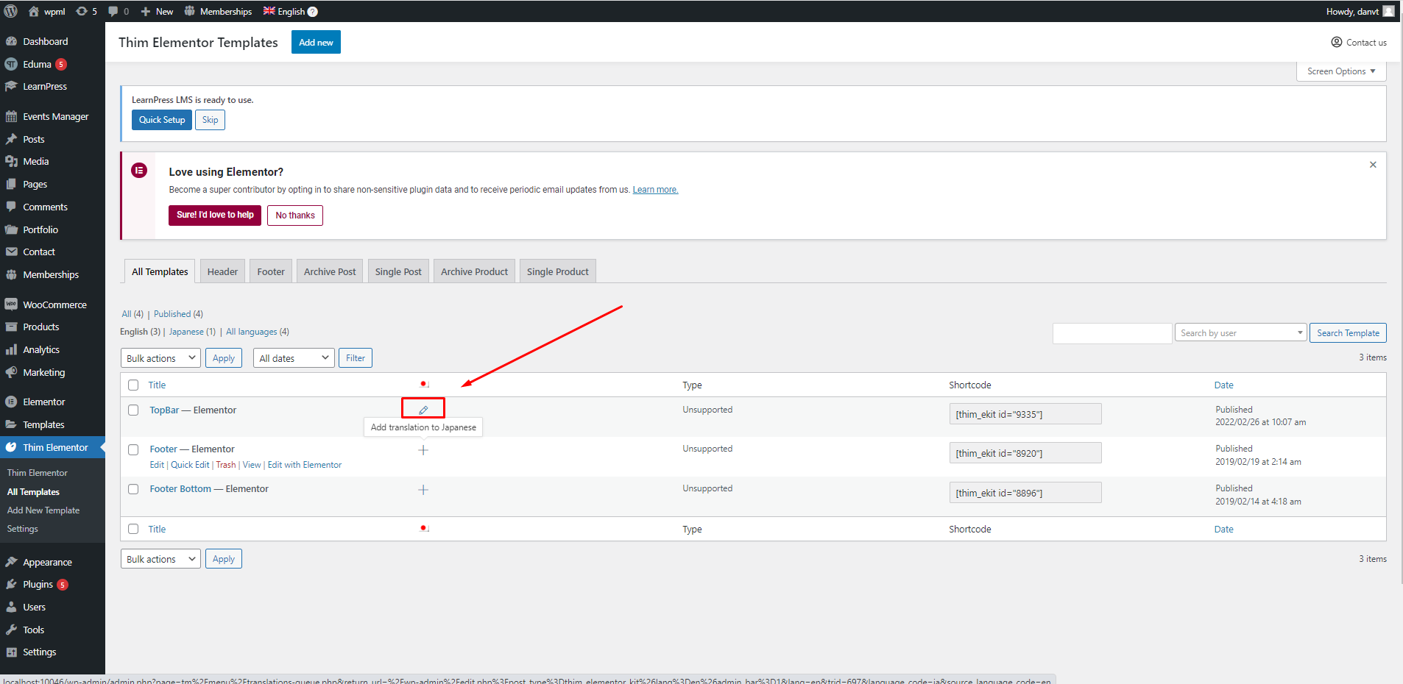Image resolution: width=1403 pixels, height=684 pixels.
Task: Switch to the Archive Product tab
Action: [x=474, y=271]
